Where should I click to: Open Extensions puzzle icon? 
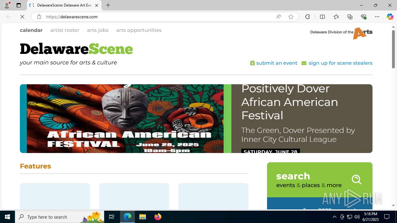[307, 17]
